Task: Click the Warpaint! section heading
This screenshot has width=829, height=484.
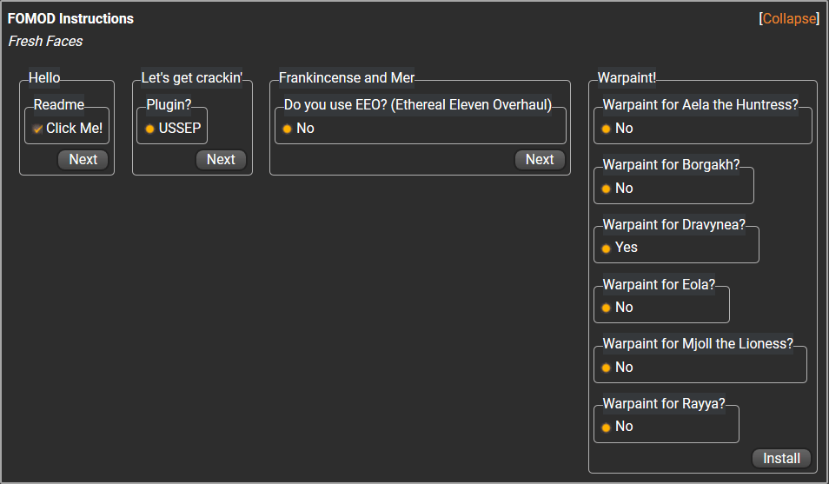Action: pyautogui.click(x=627, y=77)
